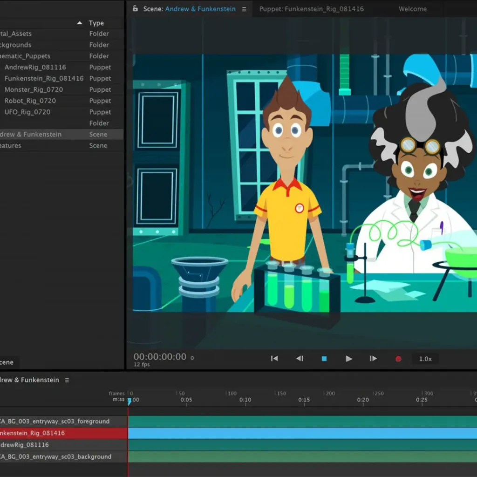Select the Backgrounds folder row in project list

61,45
